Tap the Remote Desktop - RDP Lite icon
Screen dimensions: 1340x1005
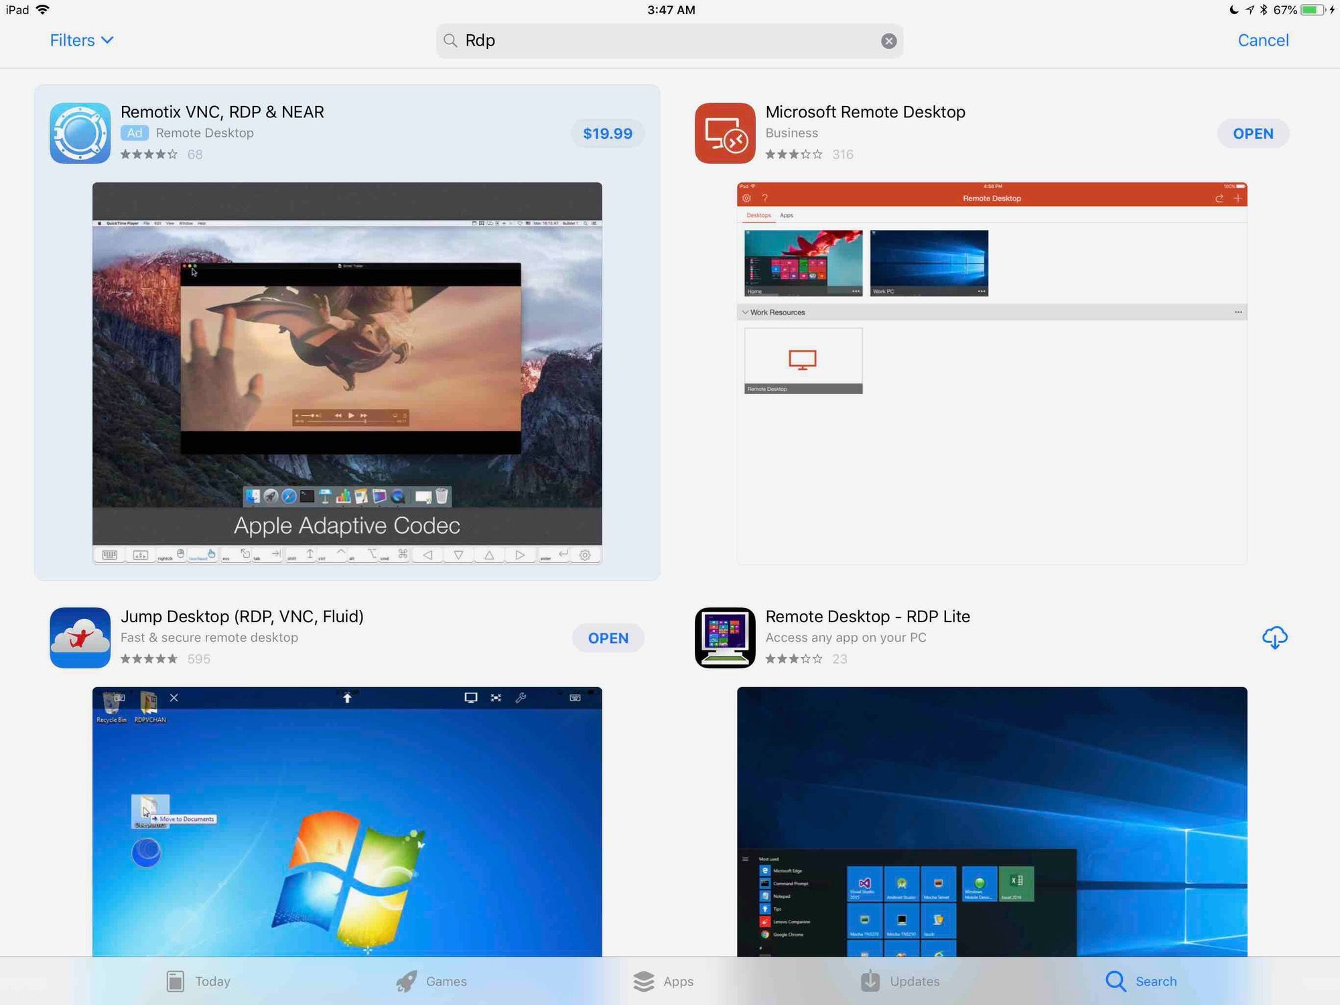725,638
